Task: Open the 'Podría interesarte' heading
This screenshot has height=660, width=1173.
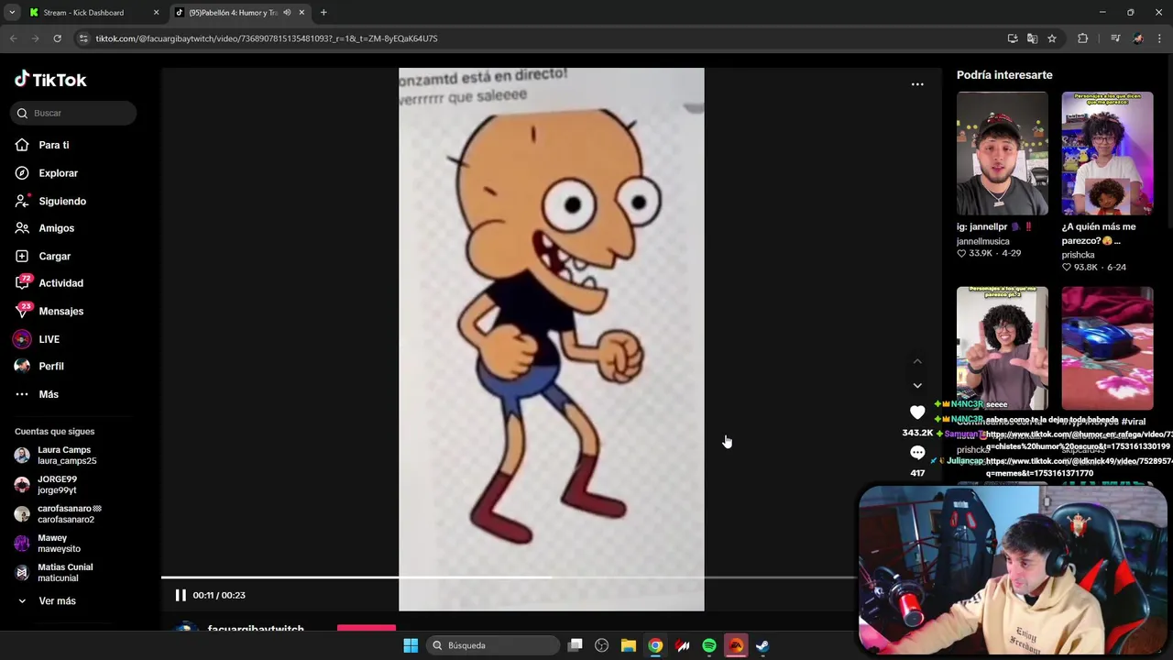Action: tap(1004, 75)
